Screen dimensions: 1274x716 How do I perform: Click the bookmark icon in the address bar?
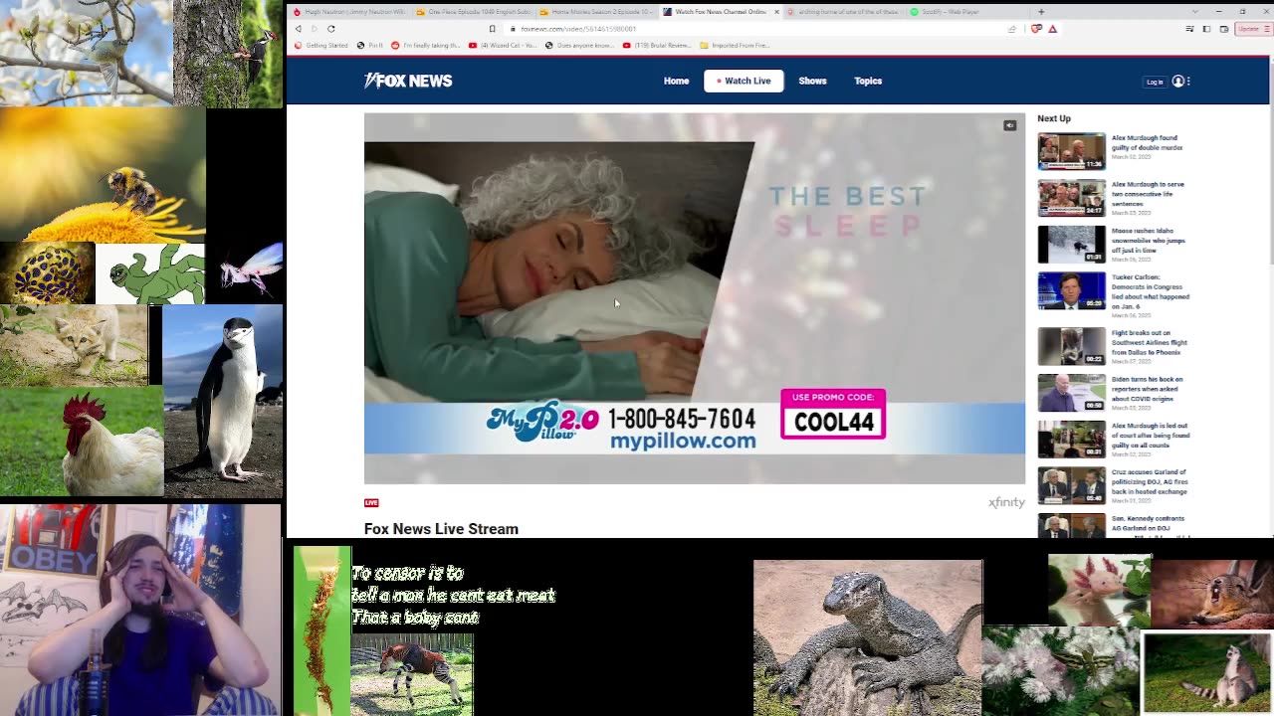[x=492, y=29]
